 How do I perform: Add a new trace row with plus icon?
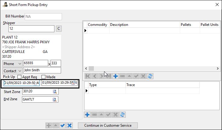click(88, 115)
